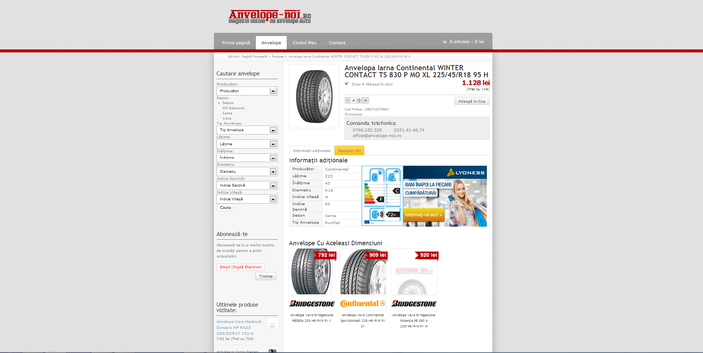Click the Cauta search button
The width and height of the screenshot is (703, 353).
click(x=225, y=208)
